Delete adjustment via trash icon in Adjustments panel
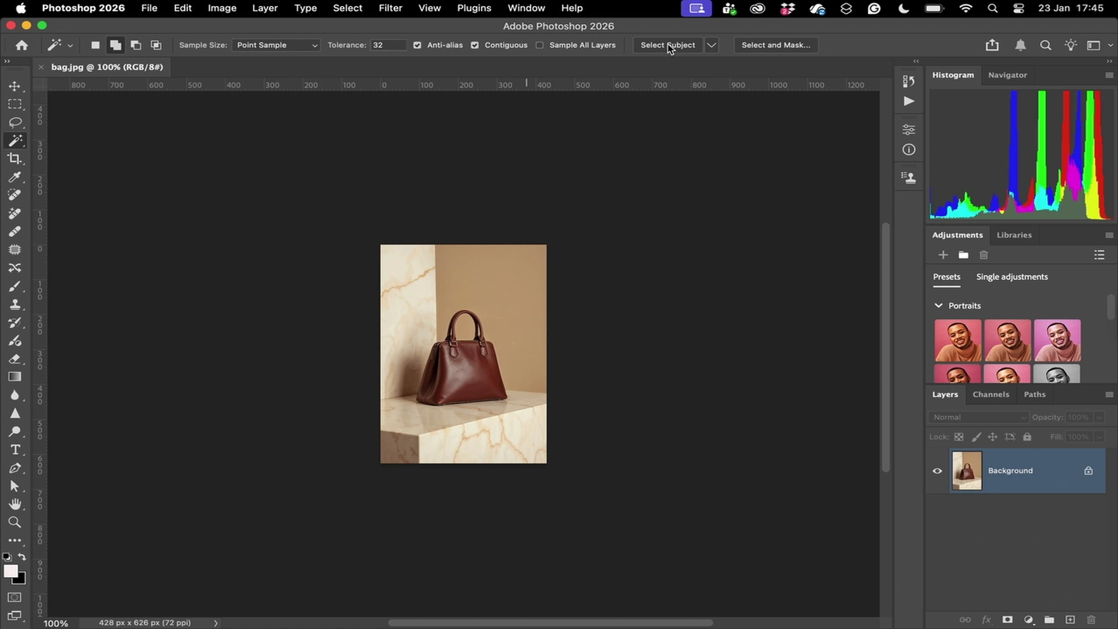The height and width of the screenshot is (629, 1118). pos(983,255)
